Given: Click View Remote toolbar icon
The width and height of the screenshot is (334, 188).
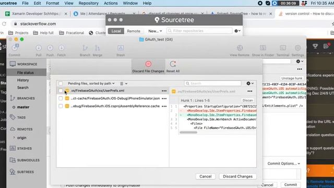Looking at the screenshot, I should [240, 48].
